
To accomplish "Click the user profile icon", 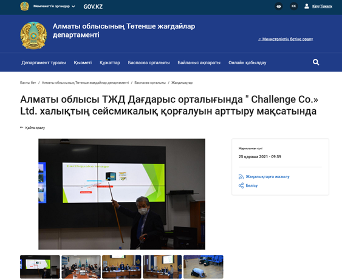I will pos(306,6).
